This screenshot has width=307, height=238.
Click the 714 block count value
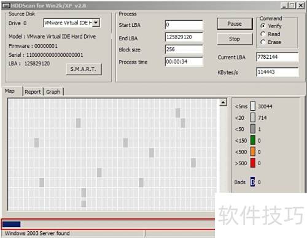tap(262, 118)
